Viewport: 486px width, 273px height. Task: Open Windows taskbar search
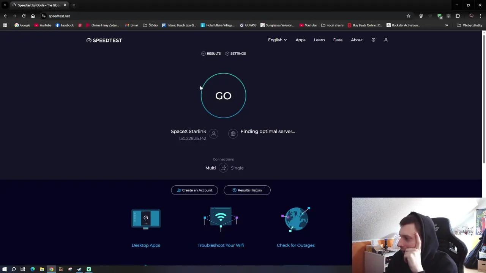pyautogui.click(x=14, y=269)
